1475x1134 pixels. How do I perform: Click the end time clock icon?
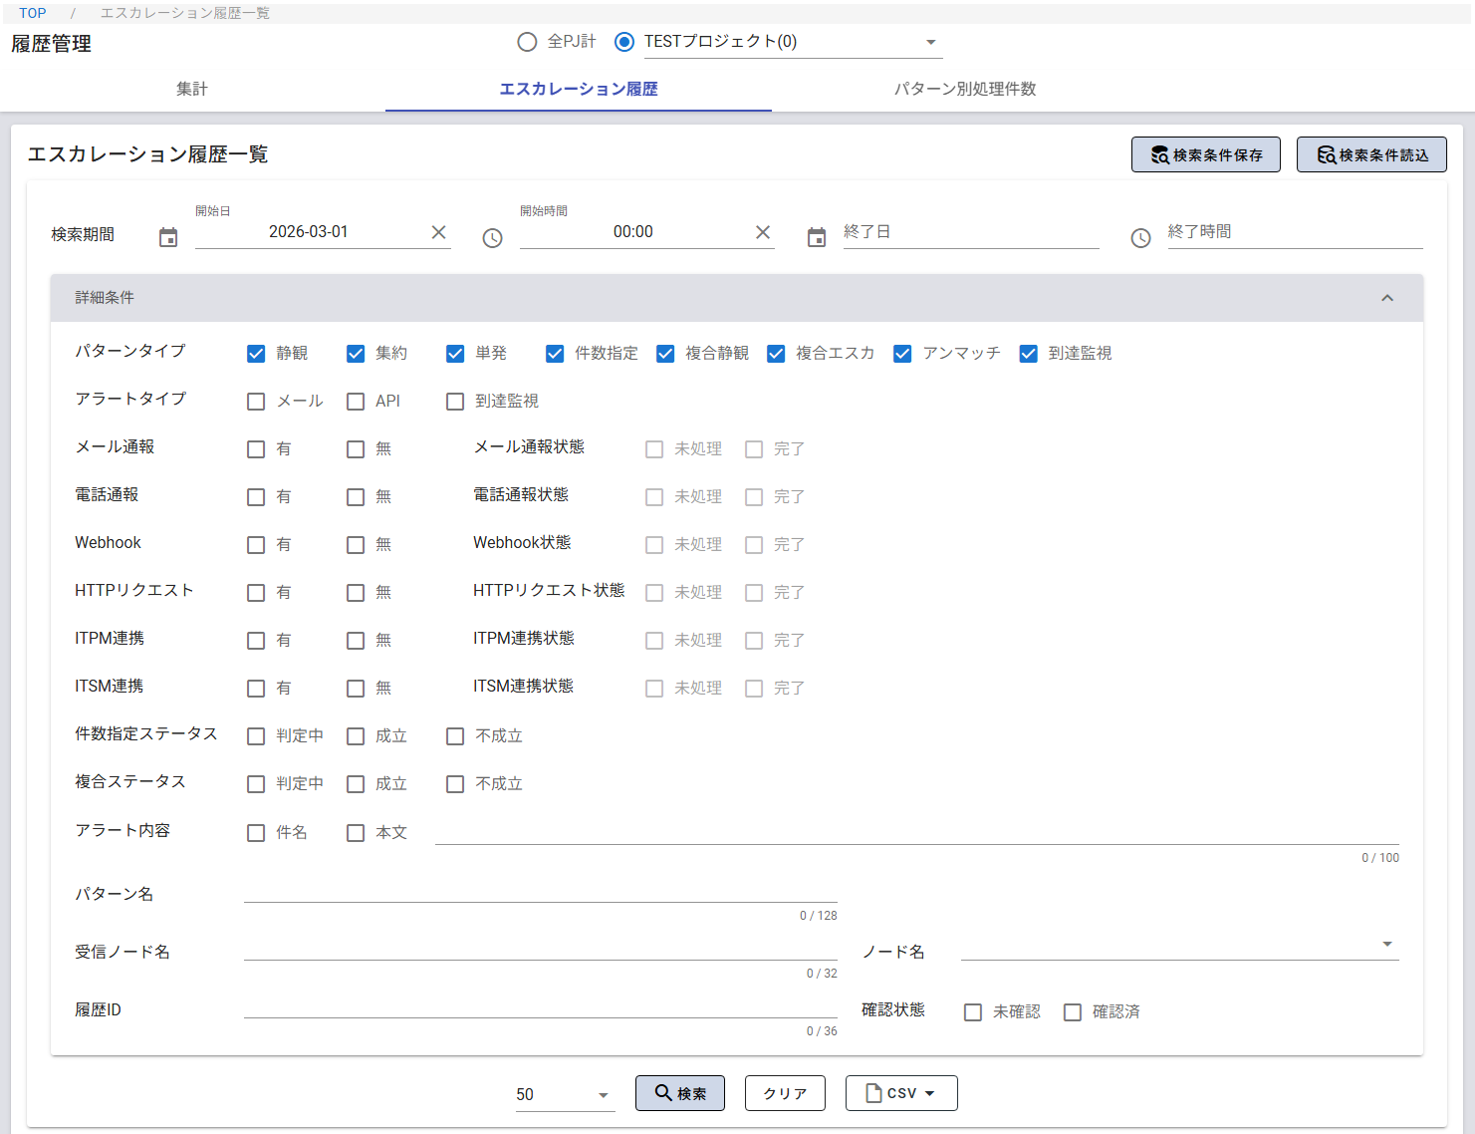[x=1140, y=238]
